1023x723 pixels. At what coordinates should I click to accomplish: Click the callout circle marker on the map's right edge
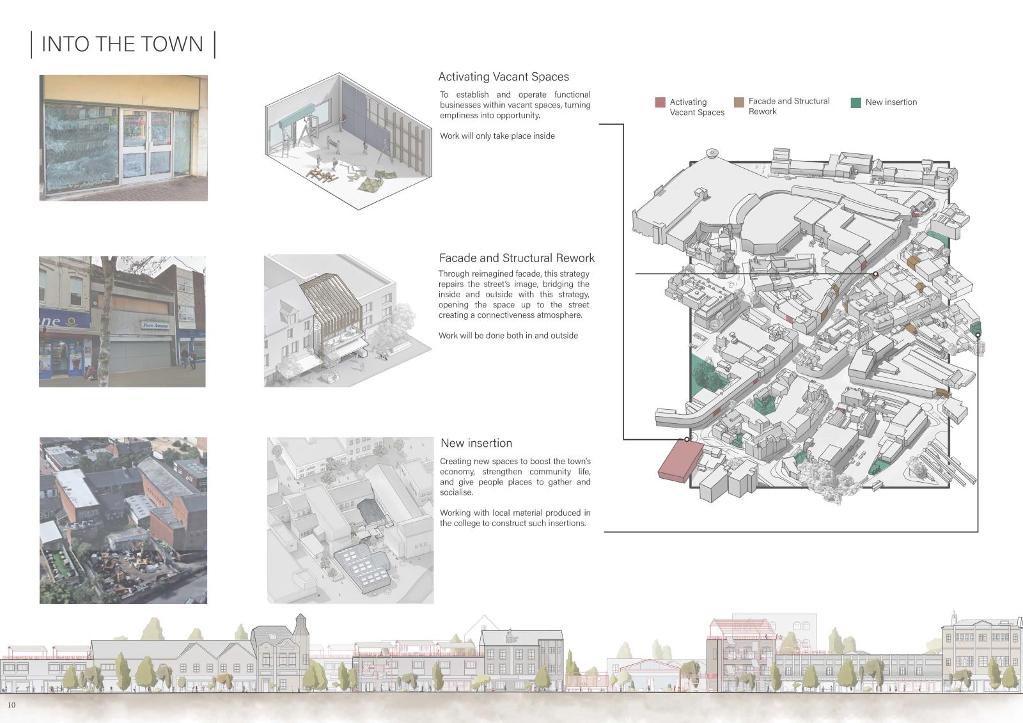[978, 334]
